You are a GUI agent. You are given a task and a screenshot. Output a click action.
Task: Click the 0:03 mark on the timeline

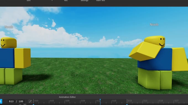52,101
